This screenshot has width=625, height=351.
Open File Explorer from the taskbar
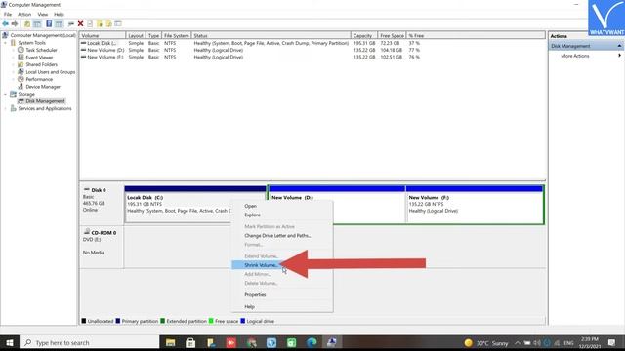point(170,342)
